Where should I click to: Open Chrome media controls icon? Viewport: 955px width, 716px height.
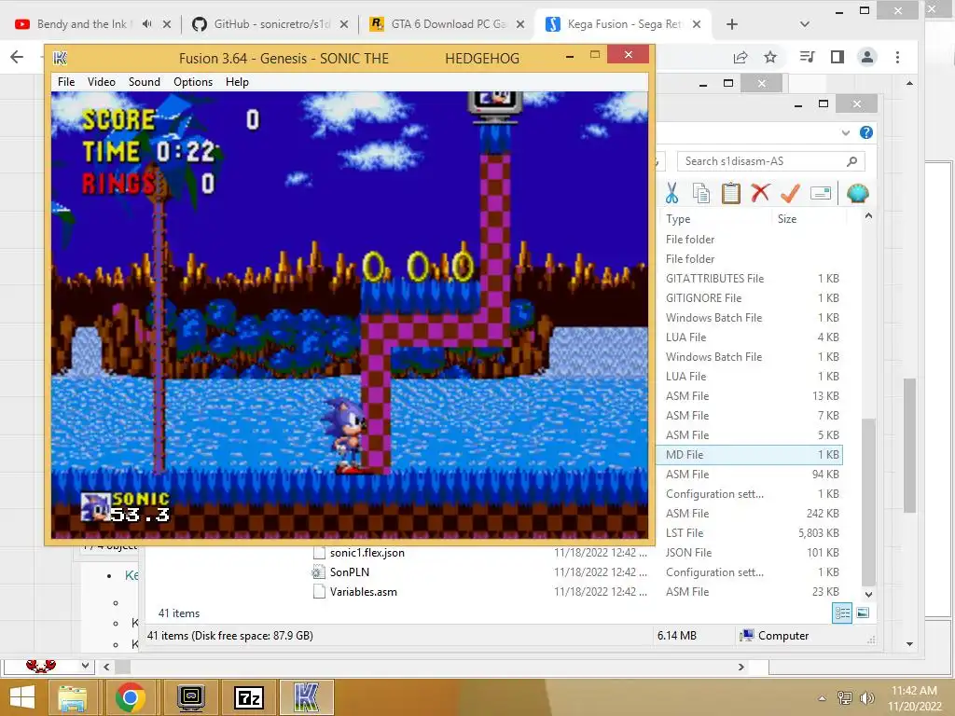point(807,57)
